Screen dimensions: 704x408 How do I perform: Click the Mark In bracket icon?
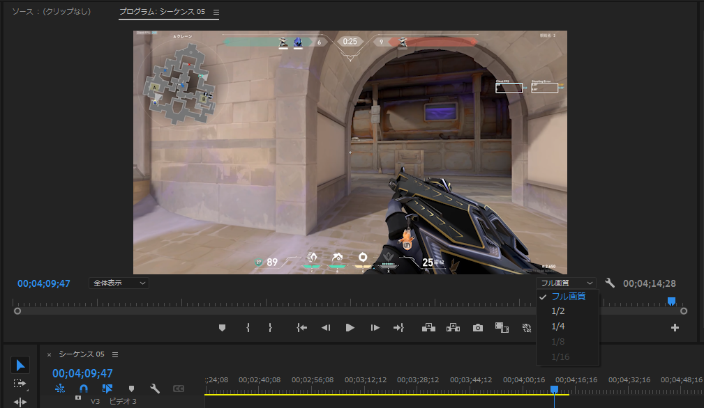[248, 328]
